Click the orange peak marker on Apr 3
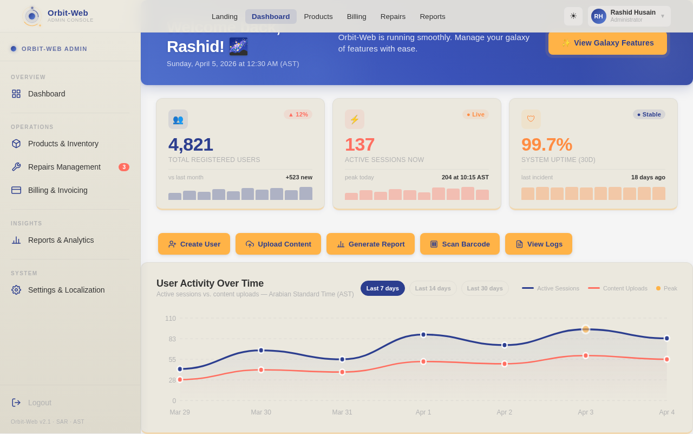Image resolution: width=693 pixels, height=434 pixels. [586, 329]
